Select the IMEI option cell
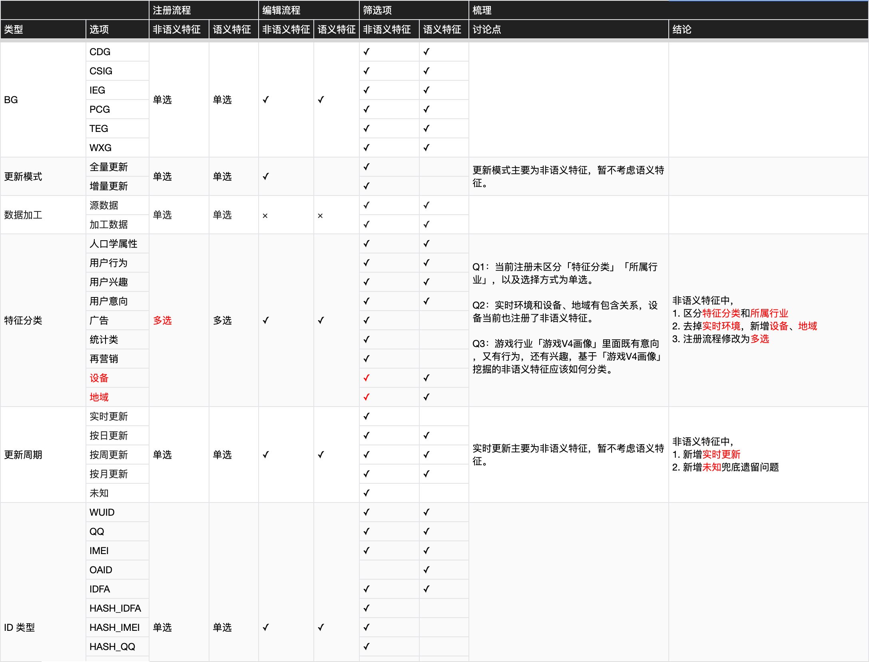The height and width of the screenshot is (662, 869). 118,550
